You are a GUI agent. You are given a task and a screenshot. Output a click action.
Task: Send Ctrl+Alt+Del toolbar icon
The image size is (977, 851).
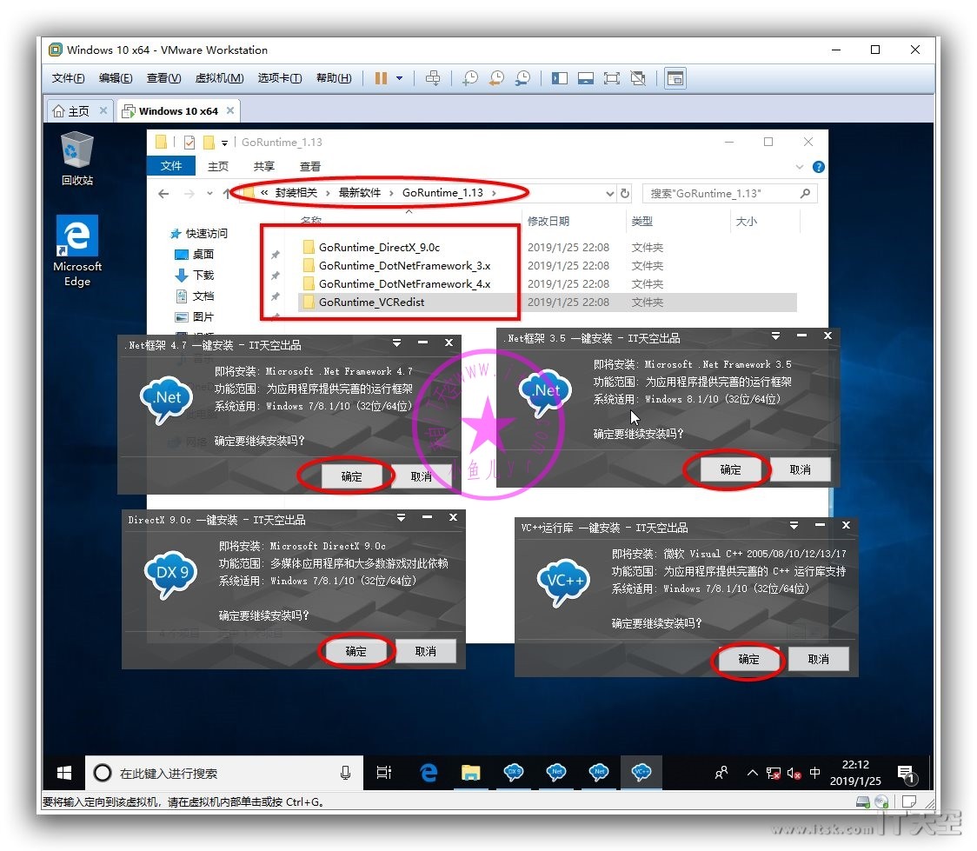pos(432,78)
